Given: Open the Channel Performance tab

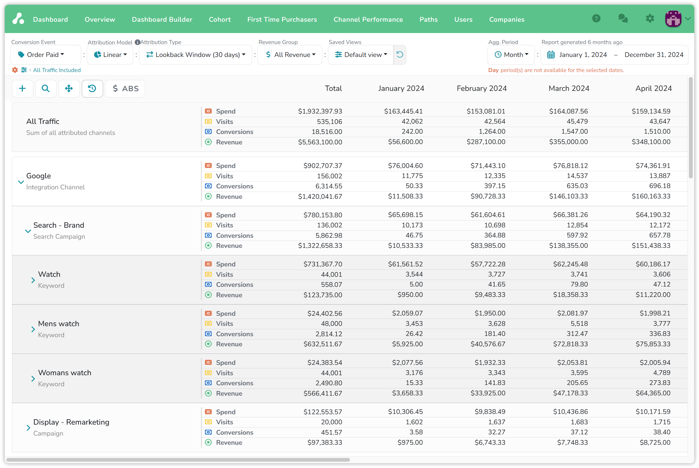Looking at the screenshot, I should click(x=368, y=19).
